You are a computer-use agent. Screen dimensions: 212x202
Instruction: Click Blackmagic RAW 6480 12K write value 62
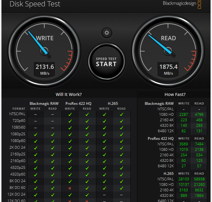click(184, 131)
